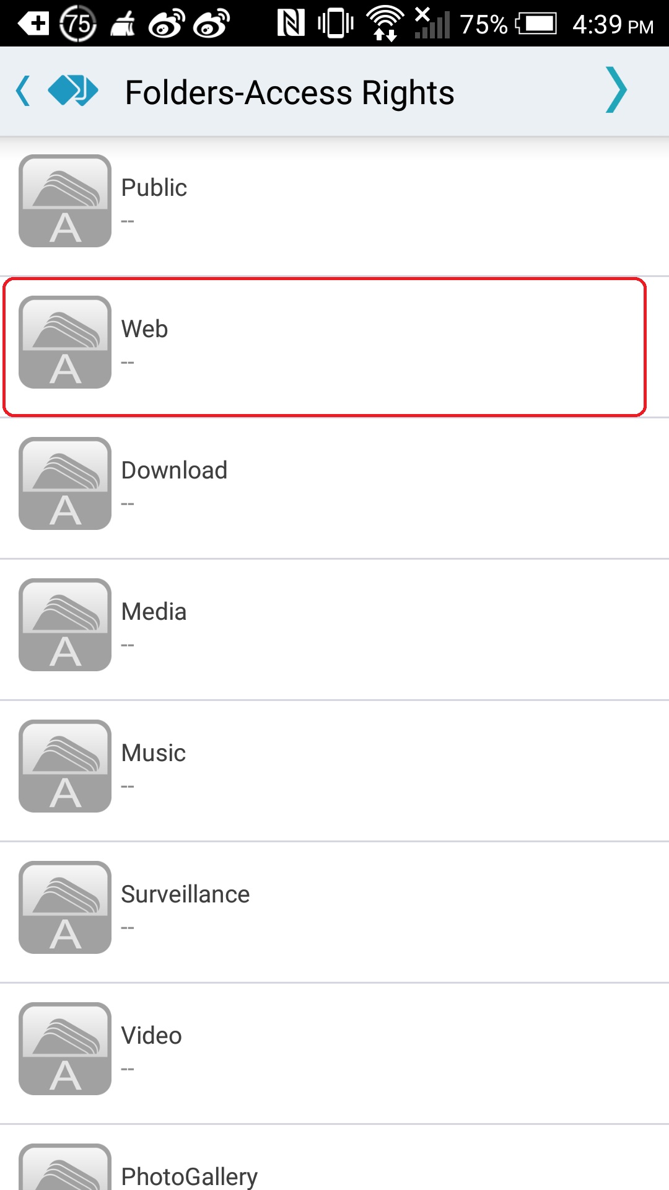Open the Download folder entry
Image resolution: width=669 pixels, height=1190 pixels.
[x=334, y=488]
